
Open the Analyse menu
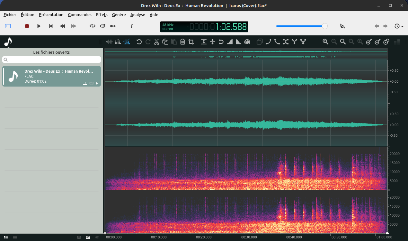[x=137, y=14]
